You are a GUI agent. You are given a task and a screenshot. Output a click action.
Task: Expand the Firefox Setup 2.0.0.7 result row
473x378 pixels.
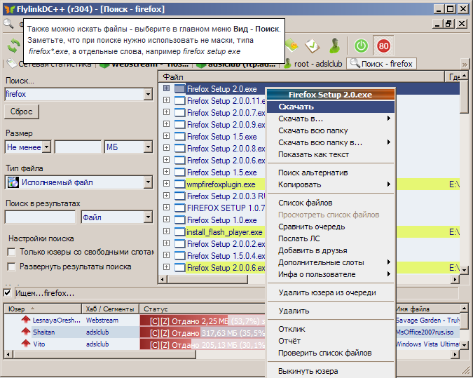(166, 112)
